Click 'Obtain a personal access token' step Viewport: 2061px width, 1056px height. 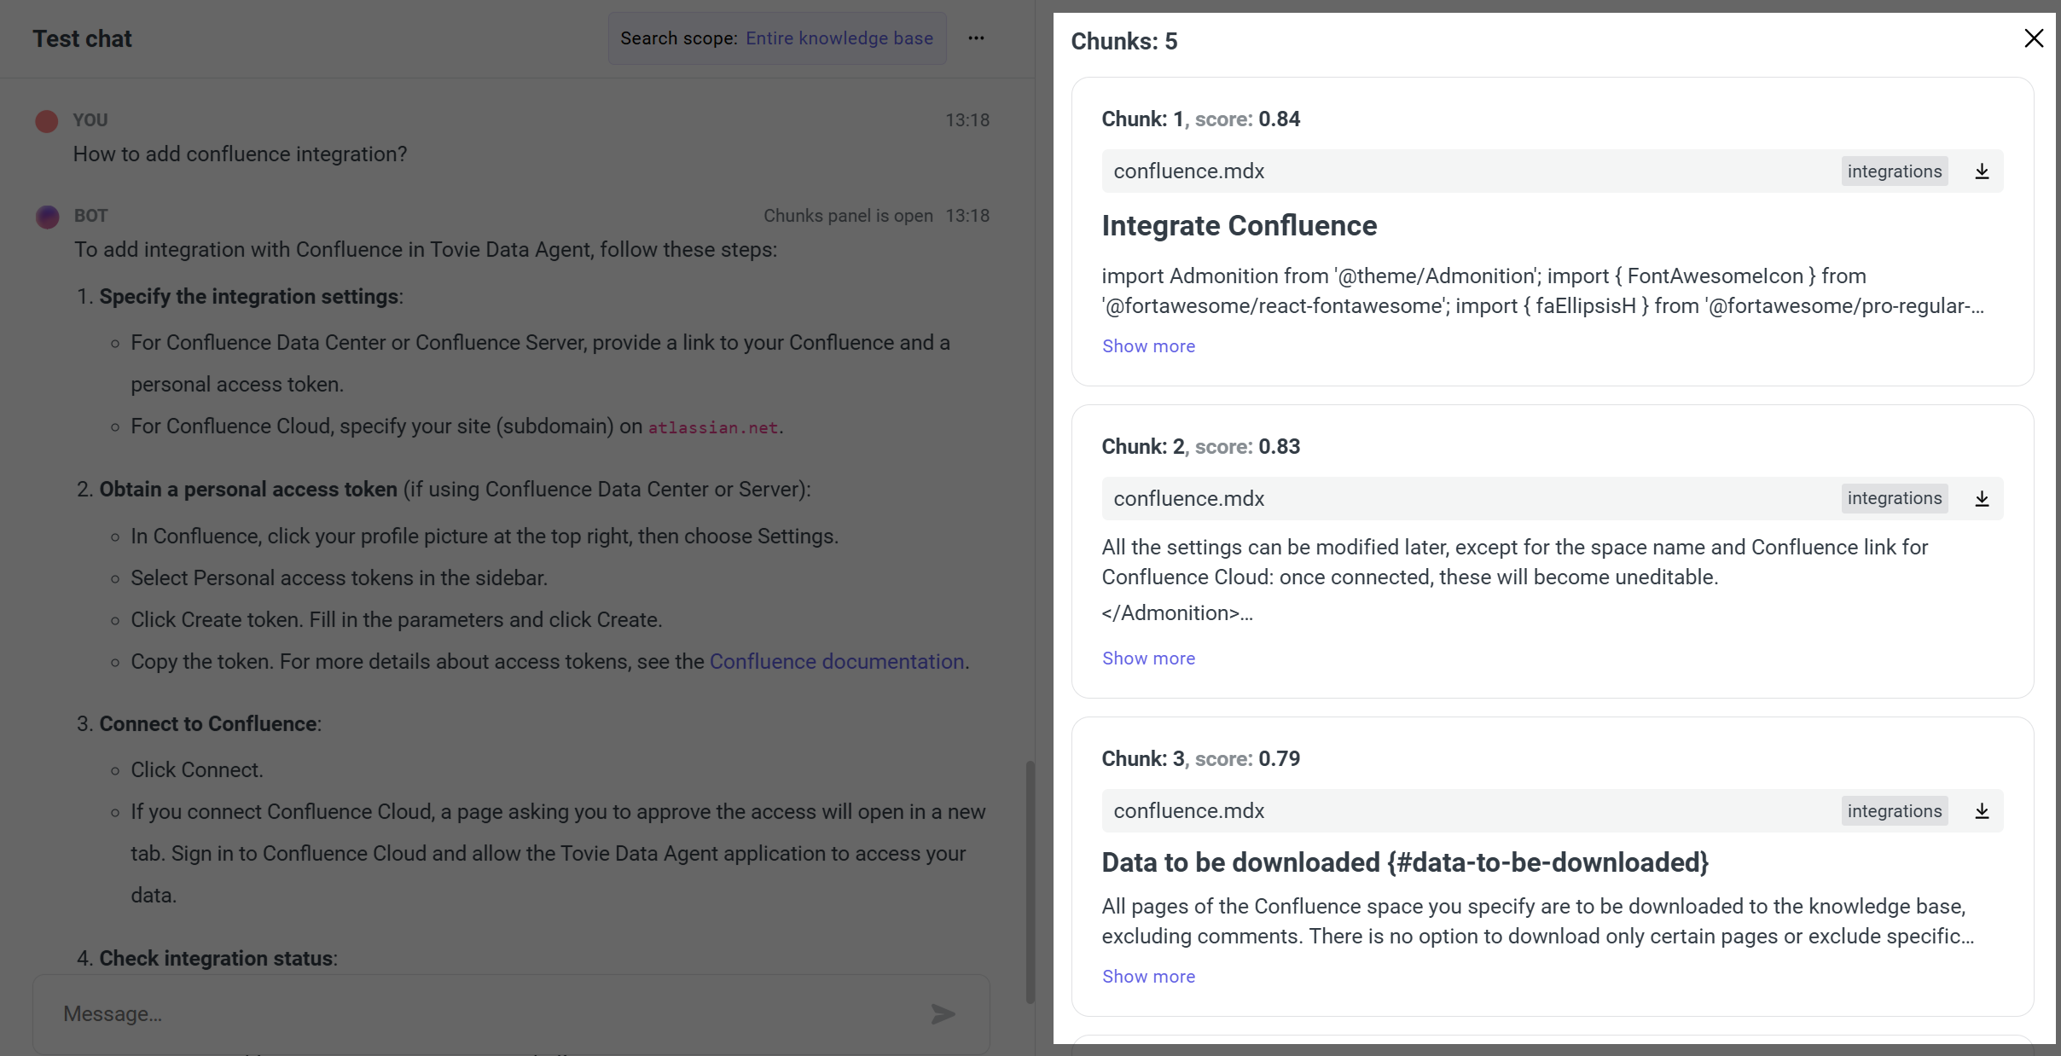248,490
